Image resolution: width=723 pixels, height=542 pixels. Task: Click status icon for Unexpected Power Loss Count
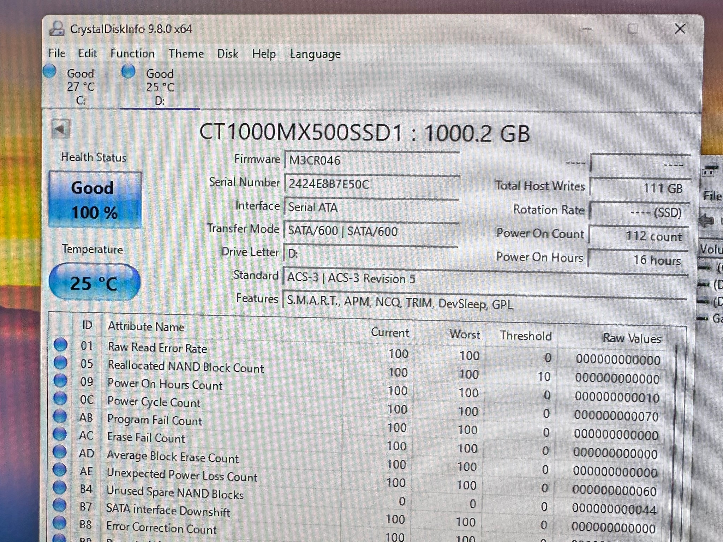59,470
